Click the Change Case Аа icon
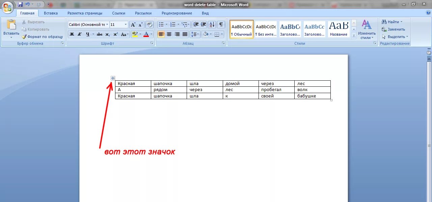The height and width of the screenshot is (202, 432). (x=124, y=34)
